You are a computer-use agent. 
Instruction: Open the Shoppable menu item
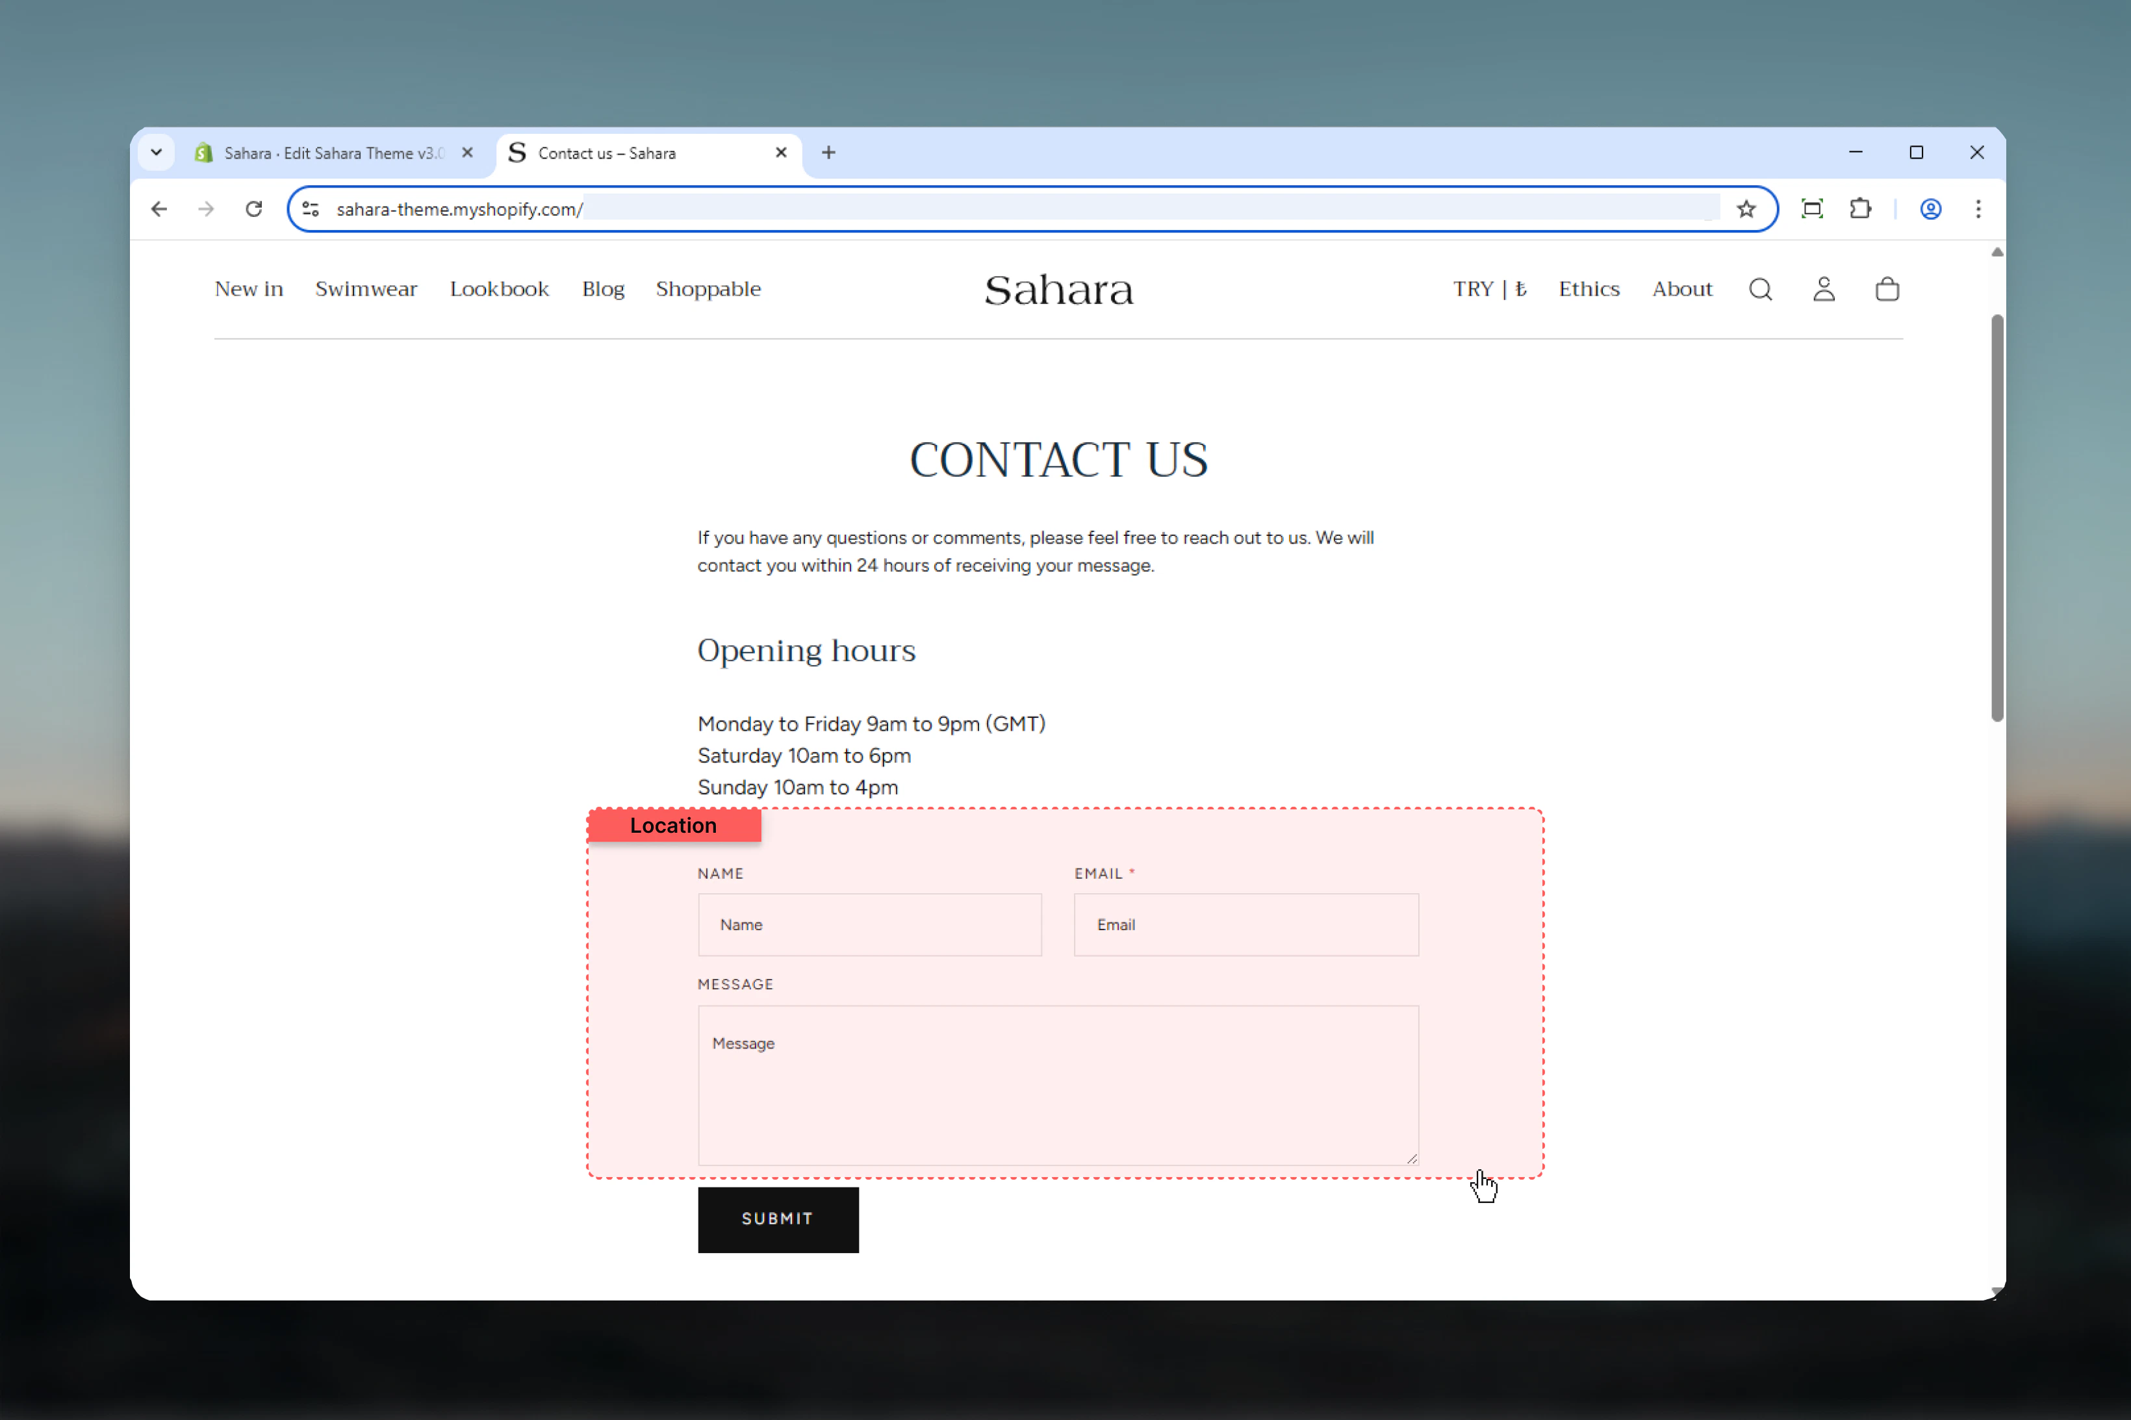[708, 290]
